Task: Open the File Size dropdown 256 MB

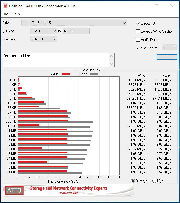Action: [44, 39]
